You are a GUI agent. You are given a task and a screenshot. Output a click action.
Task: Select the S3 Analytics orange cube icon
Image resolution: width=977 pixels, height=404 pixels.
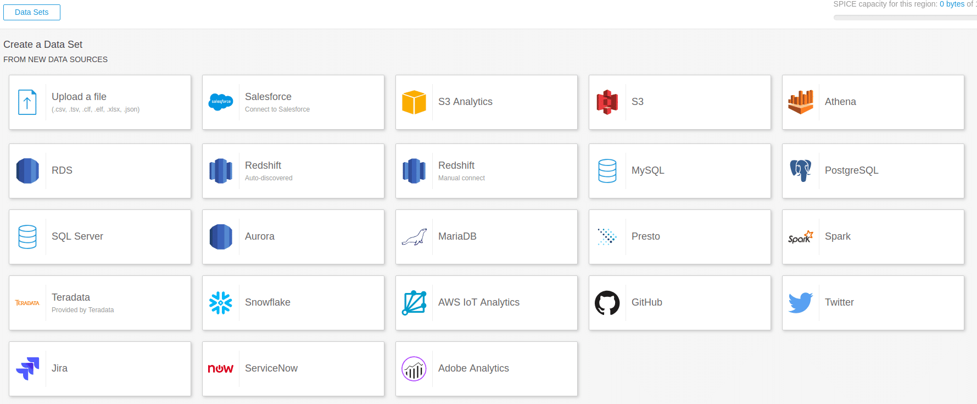(414, 102)
